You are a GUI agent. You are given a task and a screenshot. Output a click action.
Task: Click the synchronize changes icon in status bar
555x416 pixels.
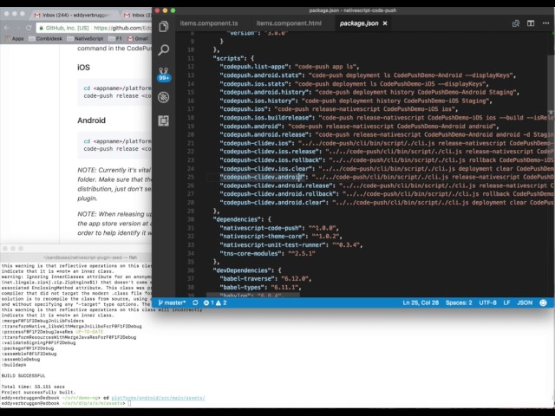(x=195, y=302)
